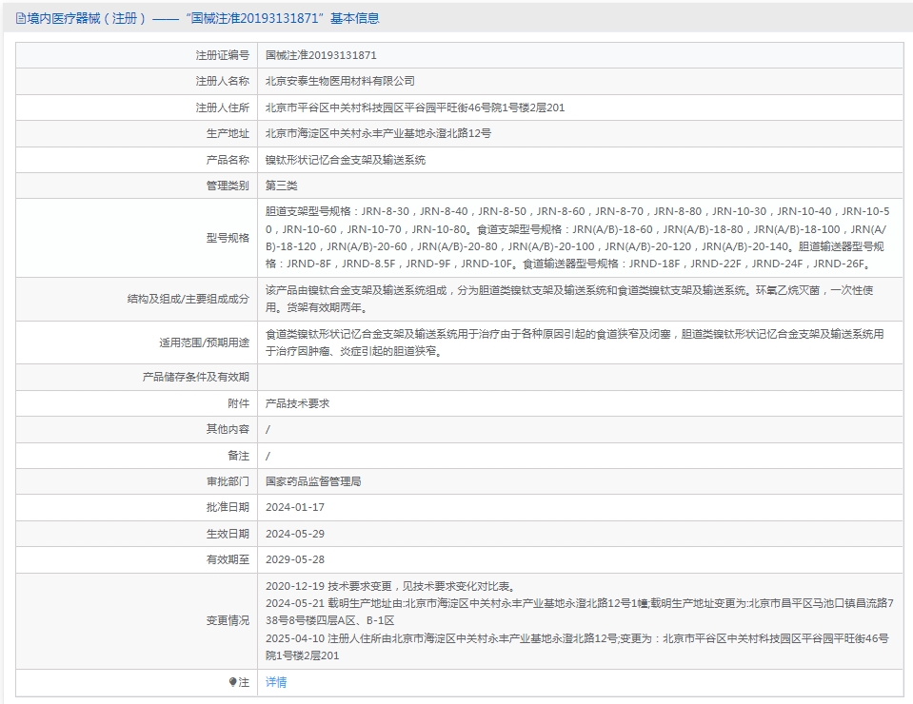The height and width of the screenshot is (704, 913).
Task: Click the document icon beside the page title
Action: [x=20, y=18]
